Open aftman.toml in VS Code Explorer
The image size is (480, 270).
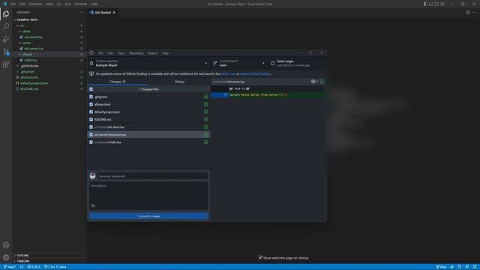[x=29, y=77]
